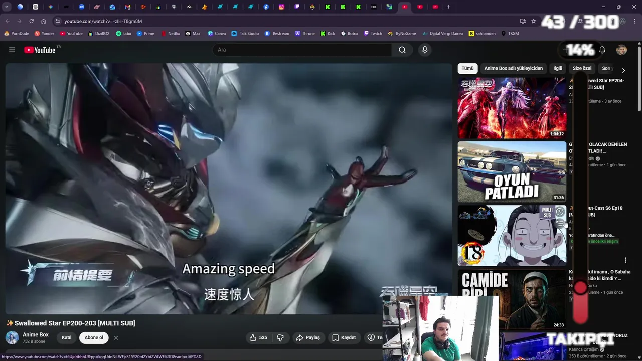Dislike the Swallowed Star video
Screen dimensions: 642x361
(280, 338)
